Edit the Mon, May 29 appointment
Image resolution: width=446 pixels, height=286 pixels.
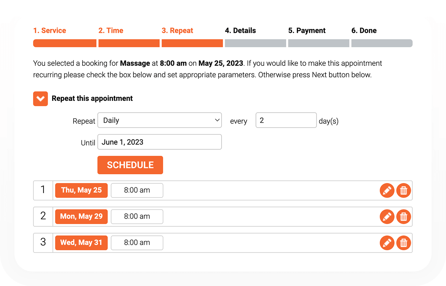click(x=387, y=217)
